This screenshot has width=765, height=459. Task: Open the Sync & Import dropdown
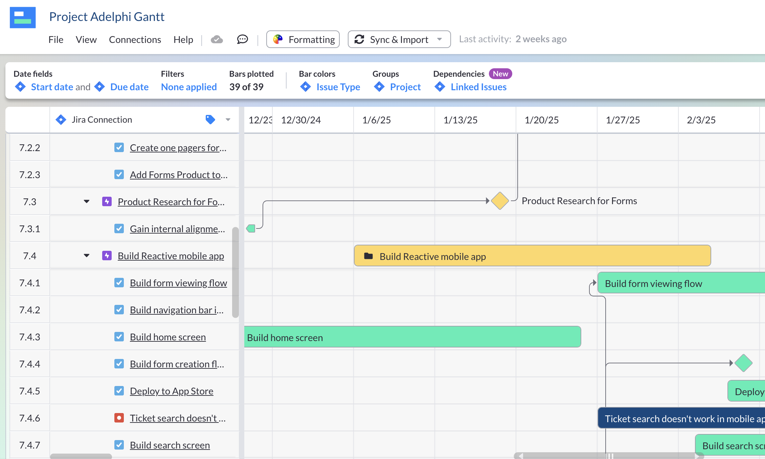point(439,39)
